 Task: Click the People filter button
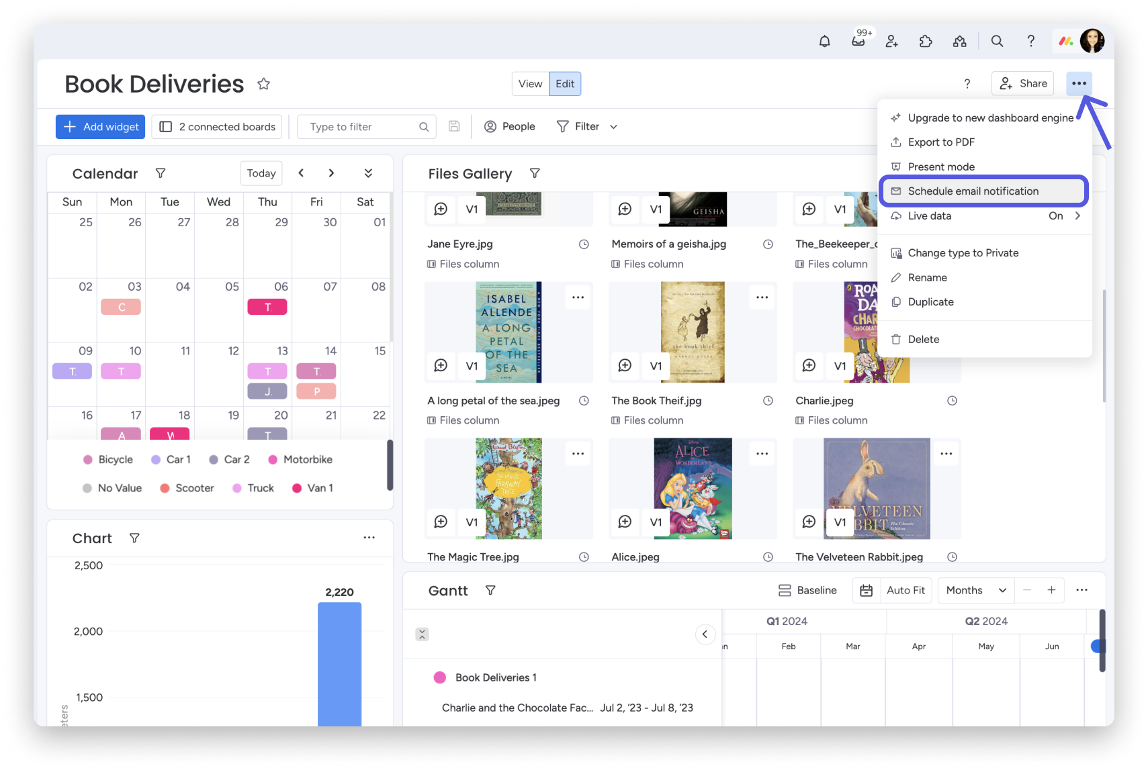(x=510, y=127)
